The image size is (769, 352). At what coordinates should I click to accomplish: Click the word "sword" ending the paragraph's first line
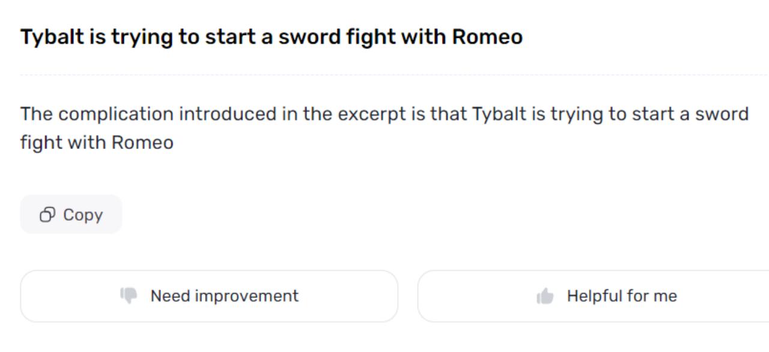tap(722, 114)
